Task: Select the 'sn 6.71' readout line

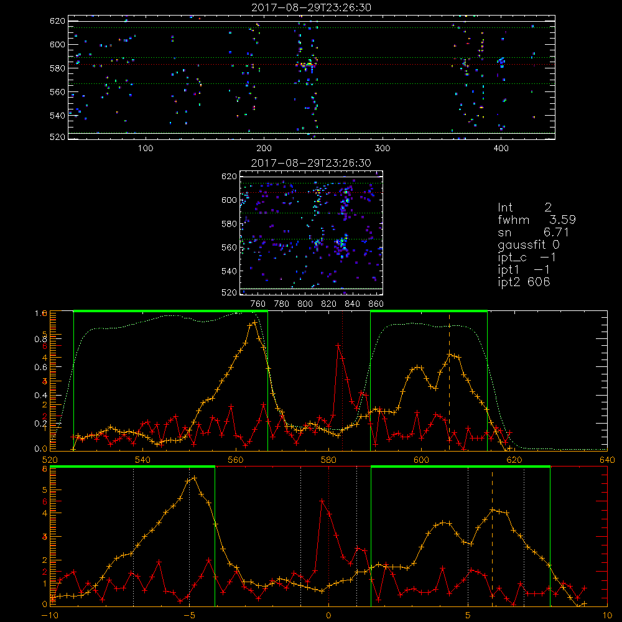Action: coord(534,232)
